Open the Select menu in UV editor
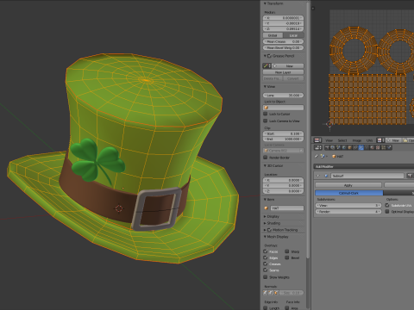Image resolution: width=414 pixels, height=310 pixels. [342, 140]
